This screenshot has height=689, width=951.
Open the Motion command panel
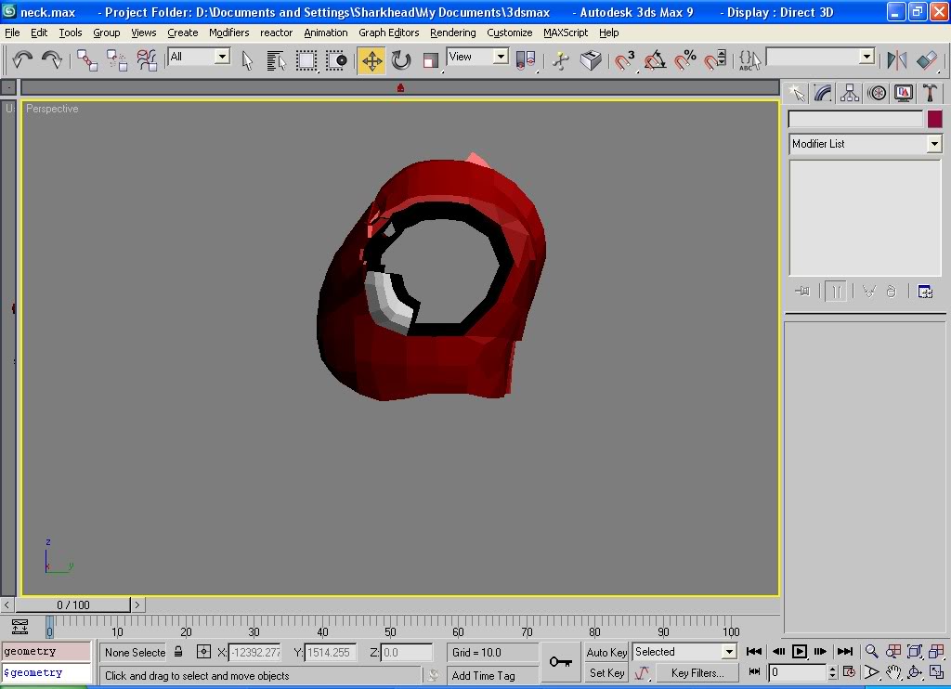[876, 93]
